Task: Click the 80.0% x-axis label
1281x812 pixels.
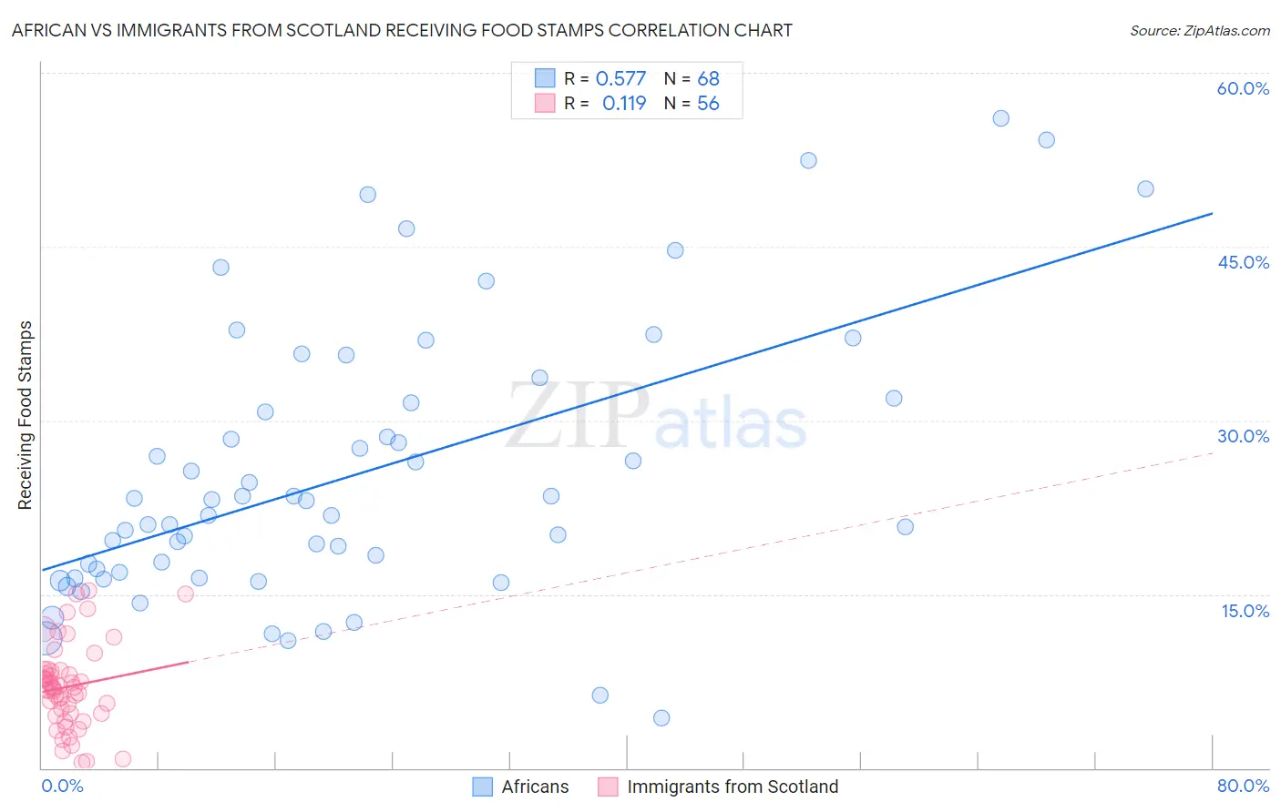Action: [1243, 786]
